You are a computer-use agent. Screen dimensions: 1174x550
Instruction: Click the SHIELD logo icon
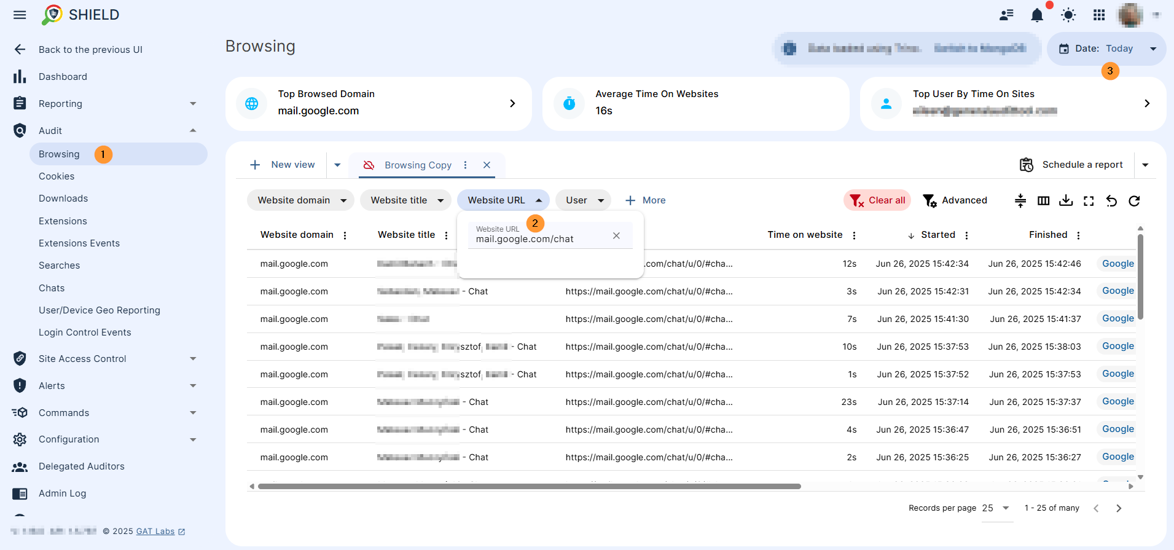point(52,15)
